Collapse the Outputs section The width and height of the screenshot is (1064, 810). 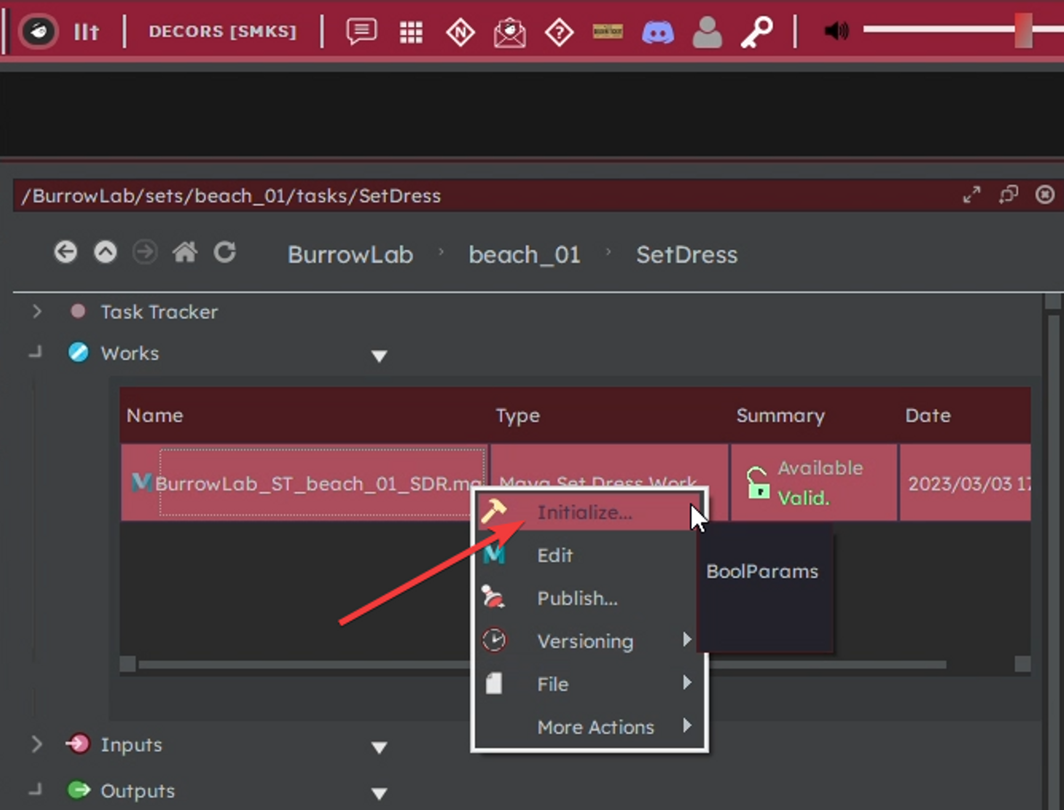tap(36, 790)
